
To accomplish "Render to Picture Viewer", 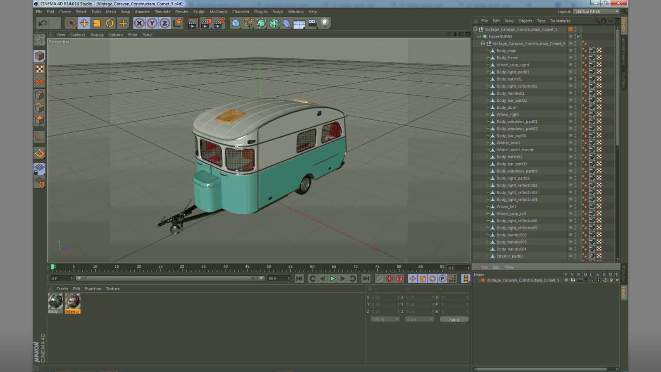I will [x=206, y=23].
